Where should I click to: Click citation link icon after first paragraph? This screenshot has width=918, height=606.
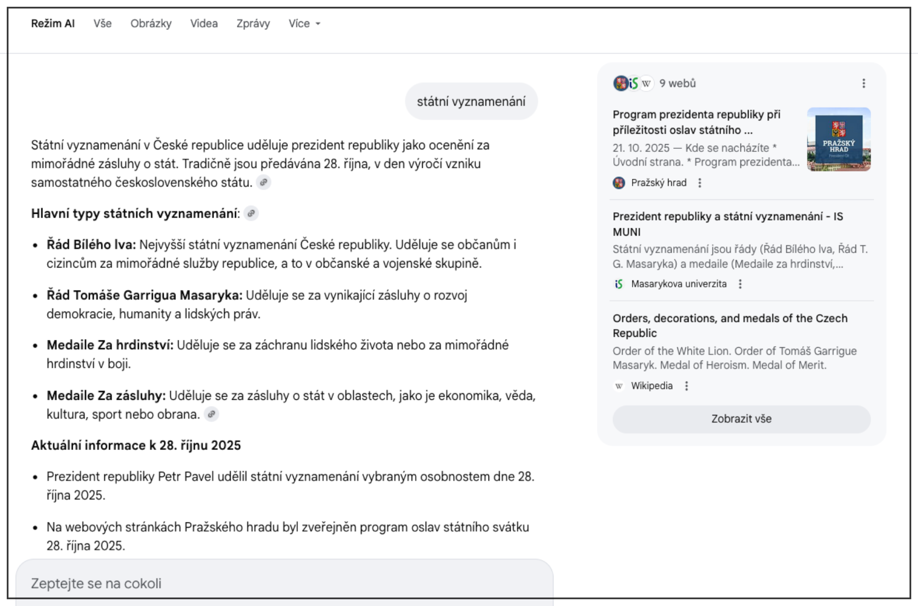point(264,182)
